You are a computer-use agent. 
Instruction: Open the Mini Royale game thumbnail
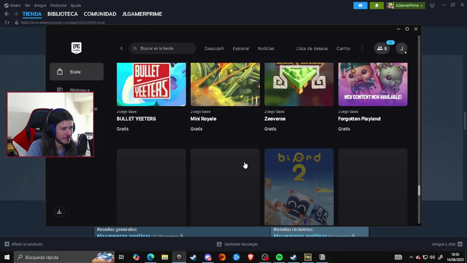point(225,84)
